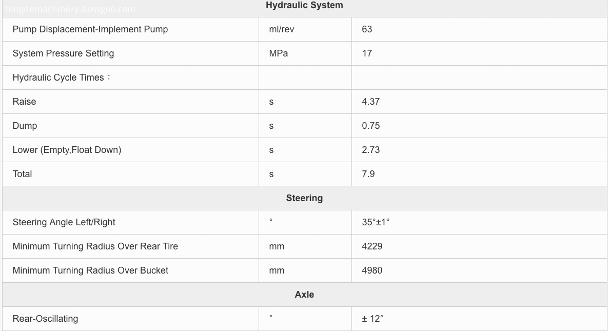Click the Steering section header

click(x=304, y=198)
